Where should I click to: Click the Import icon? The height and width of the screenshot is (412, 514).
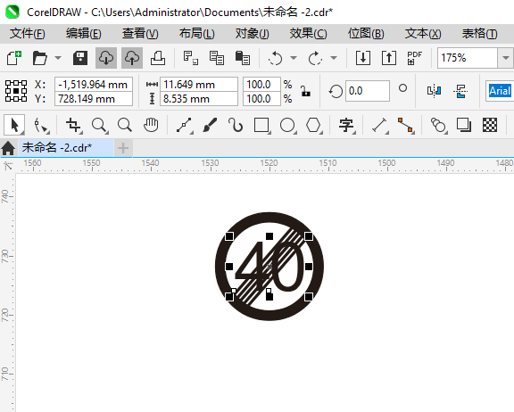(x=363, y=58)
